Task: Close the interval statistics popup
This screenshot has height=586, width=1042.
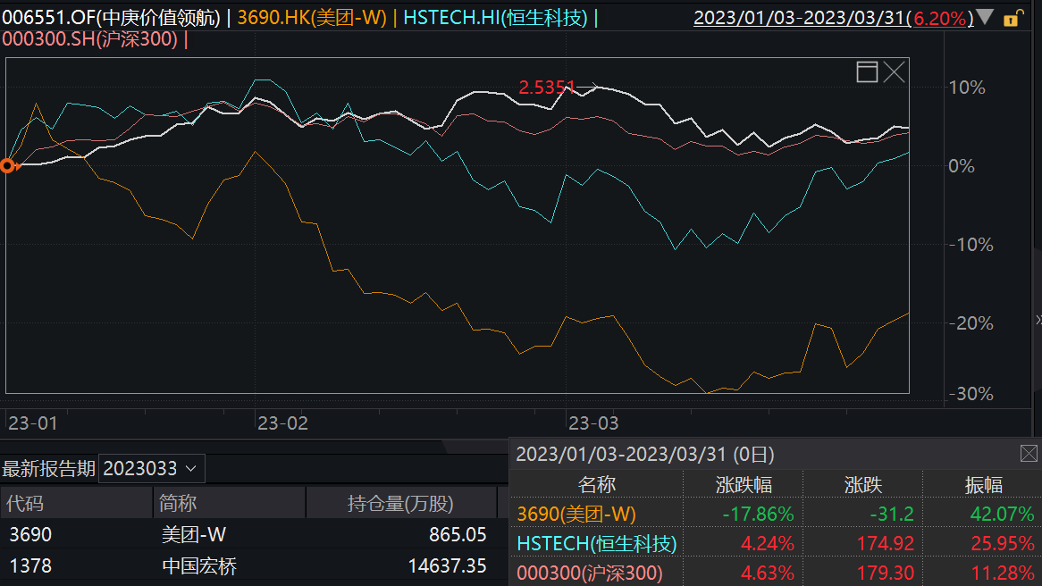Action: (1029, 454)
